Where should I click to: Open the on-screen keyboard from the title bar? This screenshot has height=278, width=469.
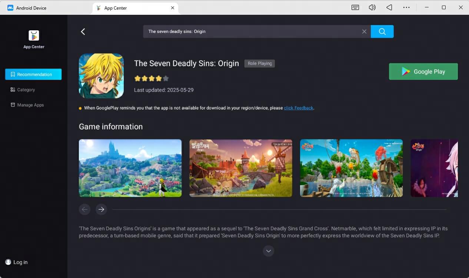pos(355,7)
